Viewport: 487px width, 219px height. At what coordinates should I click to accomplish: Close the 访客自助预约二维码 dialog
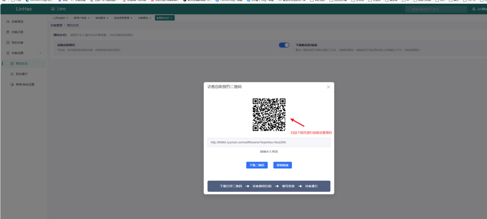click(x=328, y=87)
